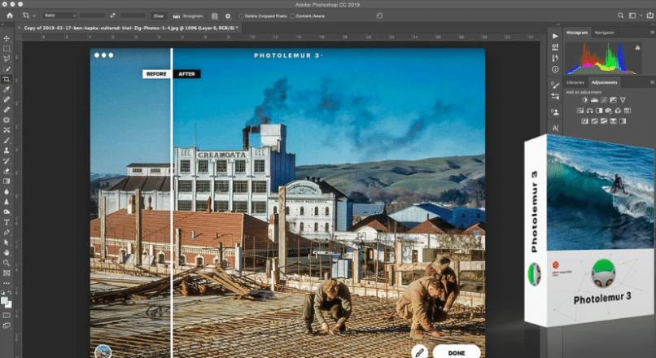This screenshot has height=358, width=656.
Task: Open the Histogram panel flyout menu
Action: pyautogui.click(x=652, y=33)
